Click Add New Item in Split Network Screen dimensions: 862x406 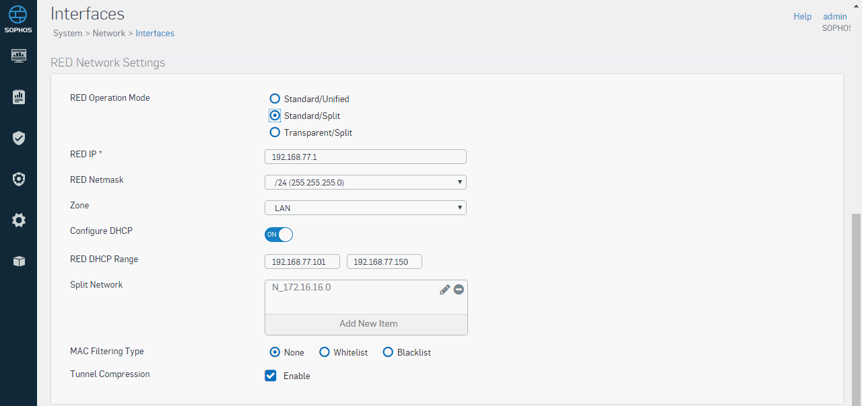point(368,324)
